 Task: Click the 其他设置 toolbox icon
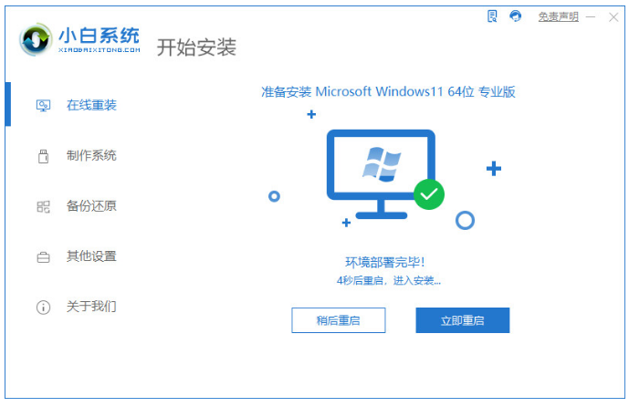coord(43,257)
